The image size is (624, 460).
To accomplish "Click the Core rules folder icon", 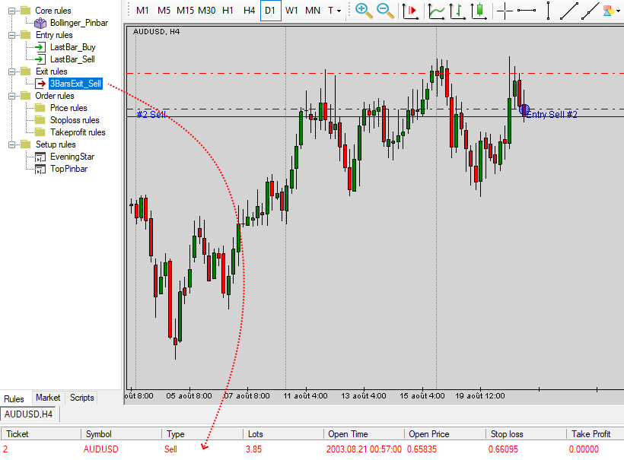I will click(25, 11).
